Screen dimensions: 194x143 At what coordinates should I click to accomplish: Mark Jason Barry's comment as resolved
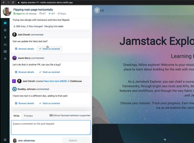tap(49, 72)
